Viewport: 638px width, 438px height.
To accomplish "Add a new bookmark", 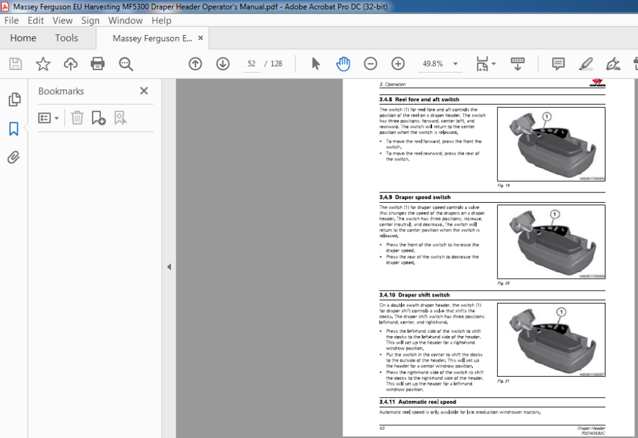I will (98, 118).
